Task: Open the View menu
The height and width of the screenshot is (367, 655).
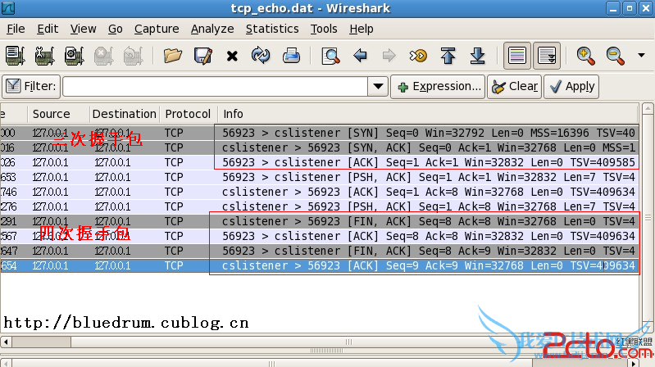Action: pos(83,29)
